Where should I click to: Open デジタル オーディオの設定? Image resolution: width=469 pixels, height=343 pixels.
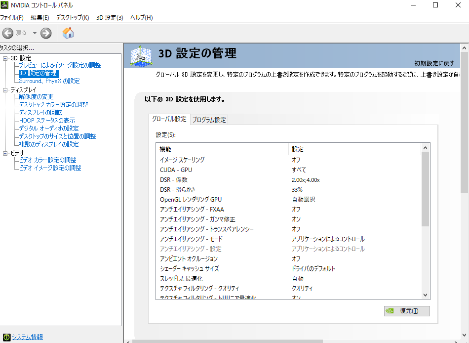(49, 128)
